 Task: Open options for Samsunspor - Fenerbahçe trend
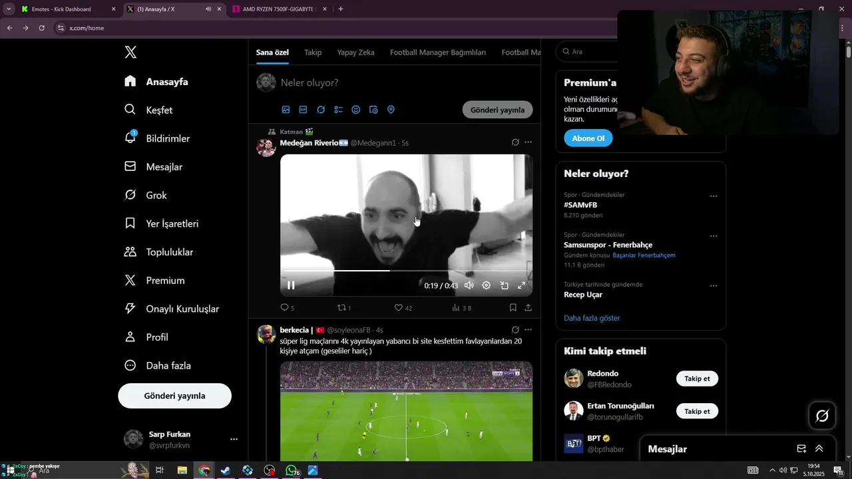tap(714, 236)
